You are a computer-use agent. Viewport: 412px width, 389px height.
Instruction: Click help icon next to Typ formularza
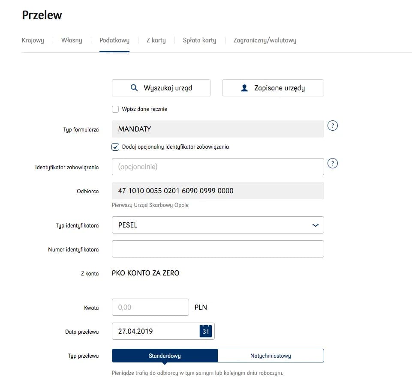[x=332, y=126]
